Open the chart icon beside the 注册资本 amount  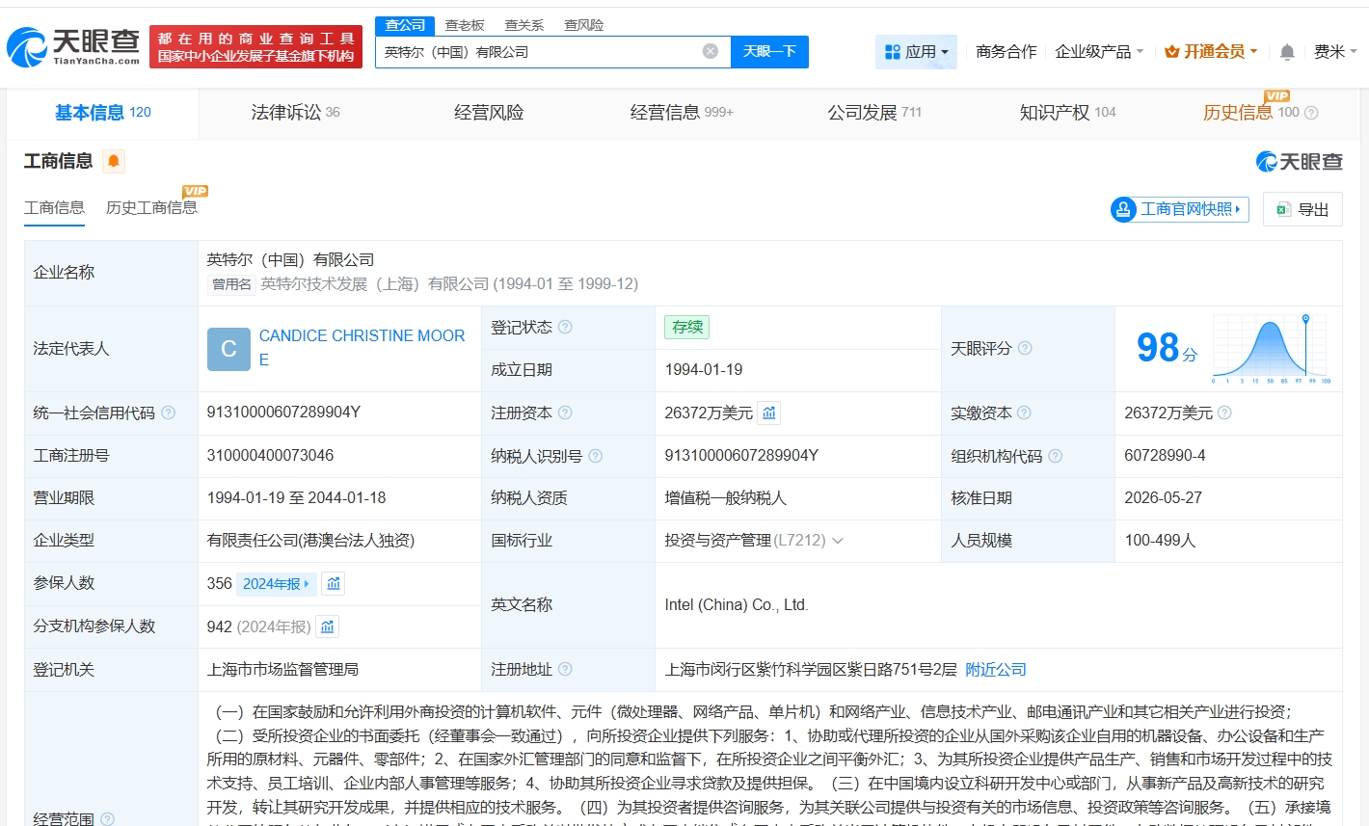(x=769, y=413)
